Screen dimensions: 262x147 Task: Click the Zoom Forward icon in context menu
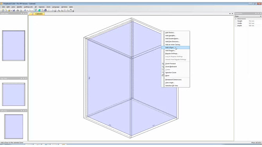[x=163, y=64]
